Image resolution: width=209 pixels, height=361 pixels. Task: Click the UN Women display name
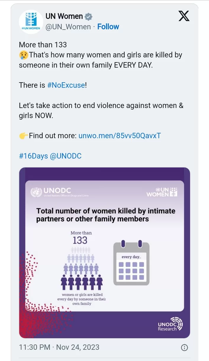pos(64,16)
